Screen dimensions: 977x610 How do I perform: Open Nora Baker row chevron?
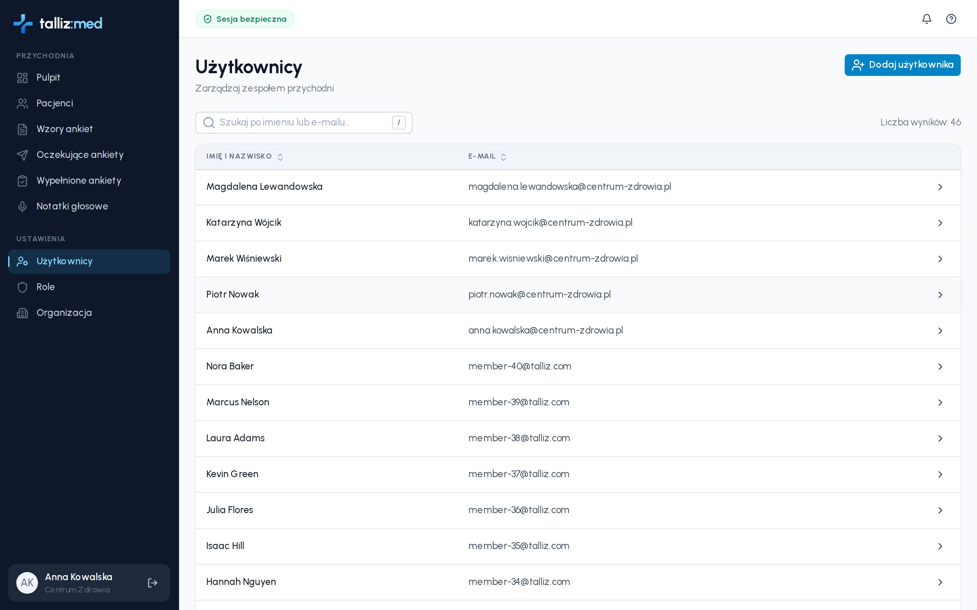tap(940, 367)
